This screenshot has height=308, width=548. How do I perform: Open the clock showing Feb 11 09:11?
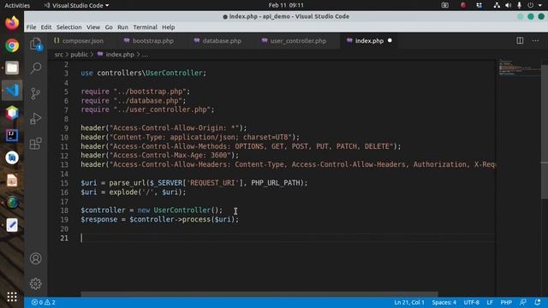(286, 5)
